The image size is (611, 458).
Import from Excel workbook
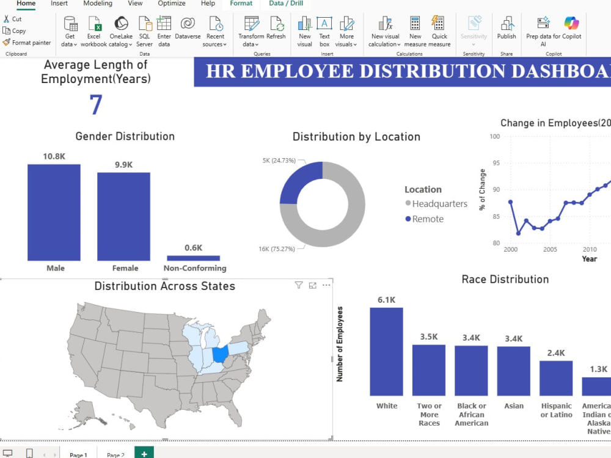[94, 32]
